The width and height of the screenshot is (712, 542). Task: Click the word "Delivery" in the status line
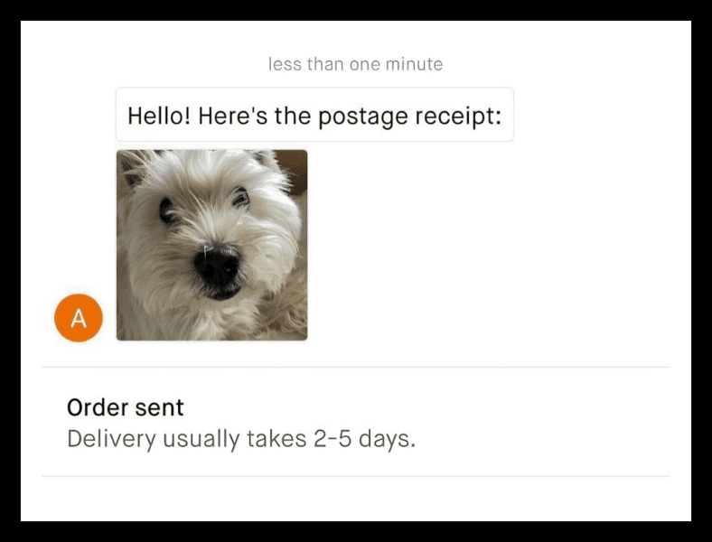111,439
